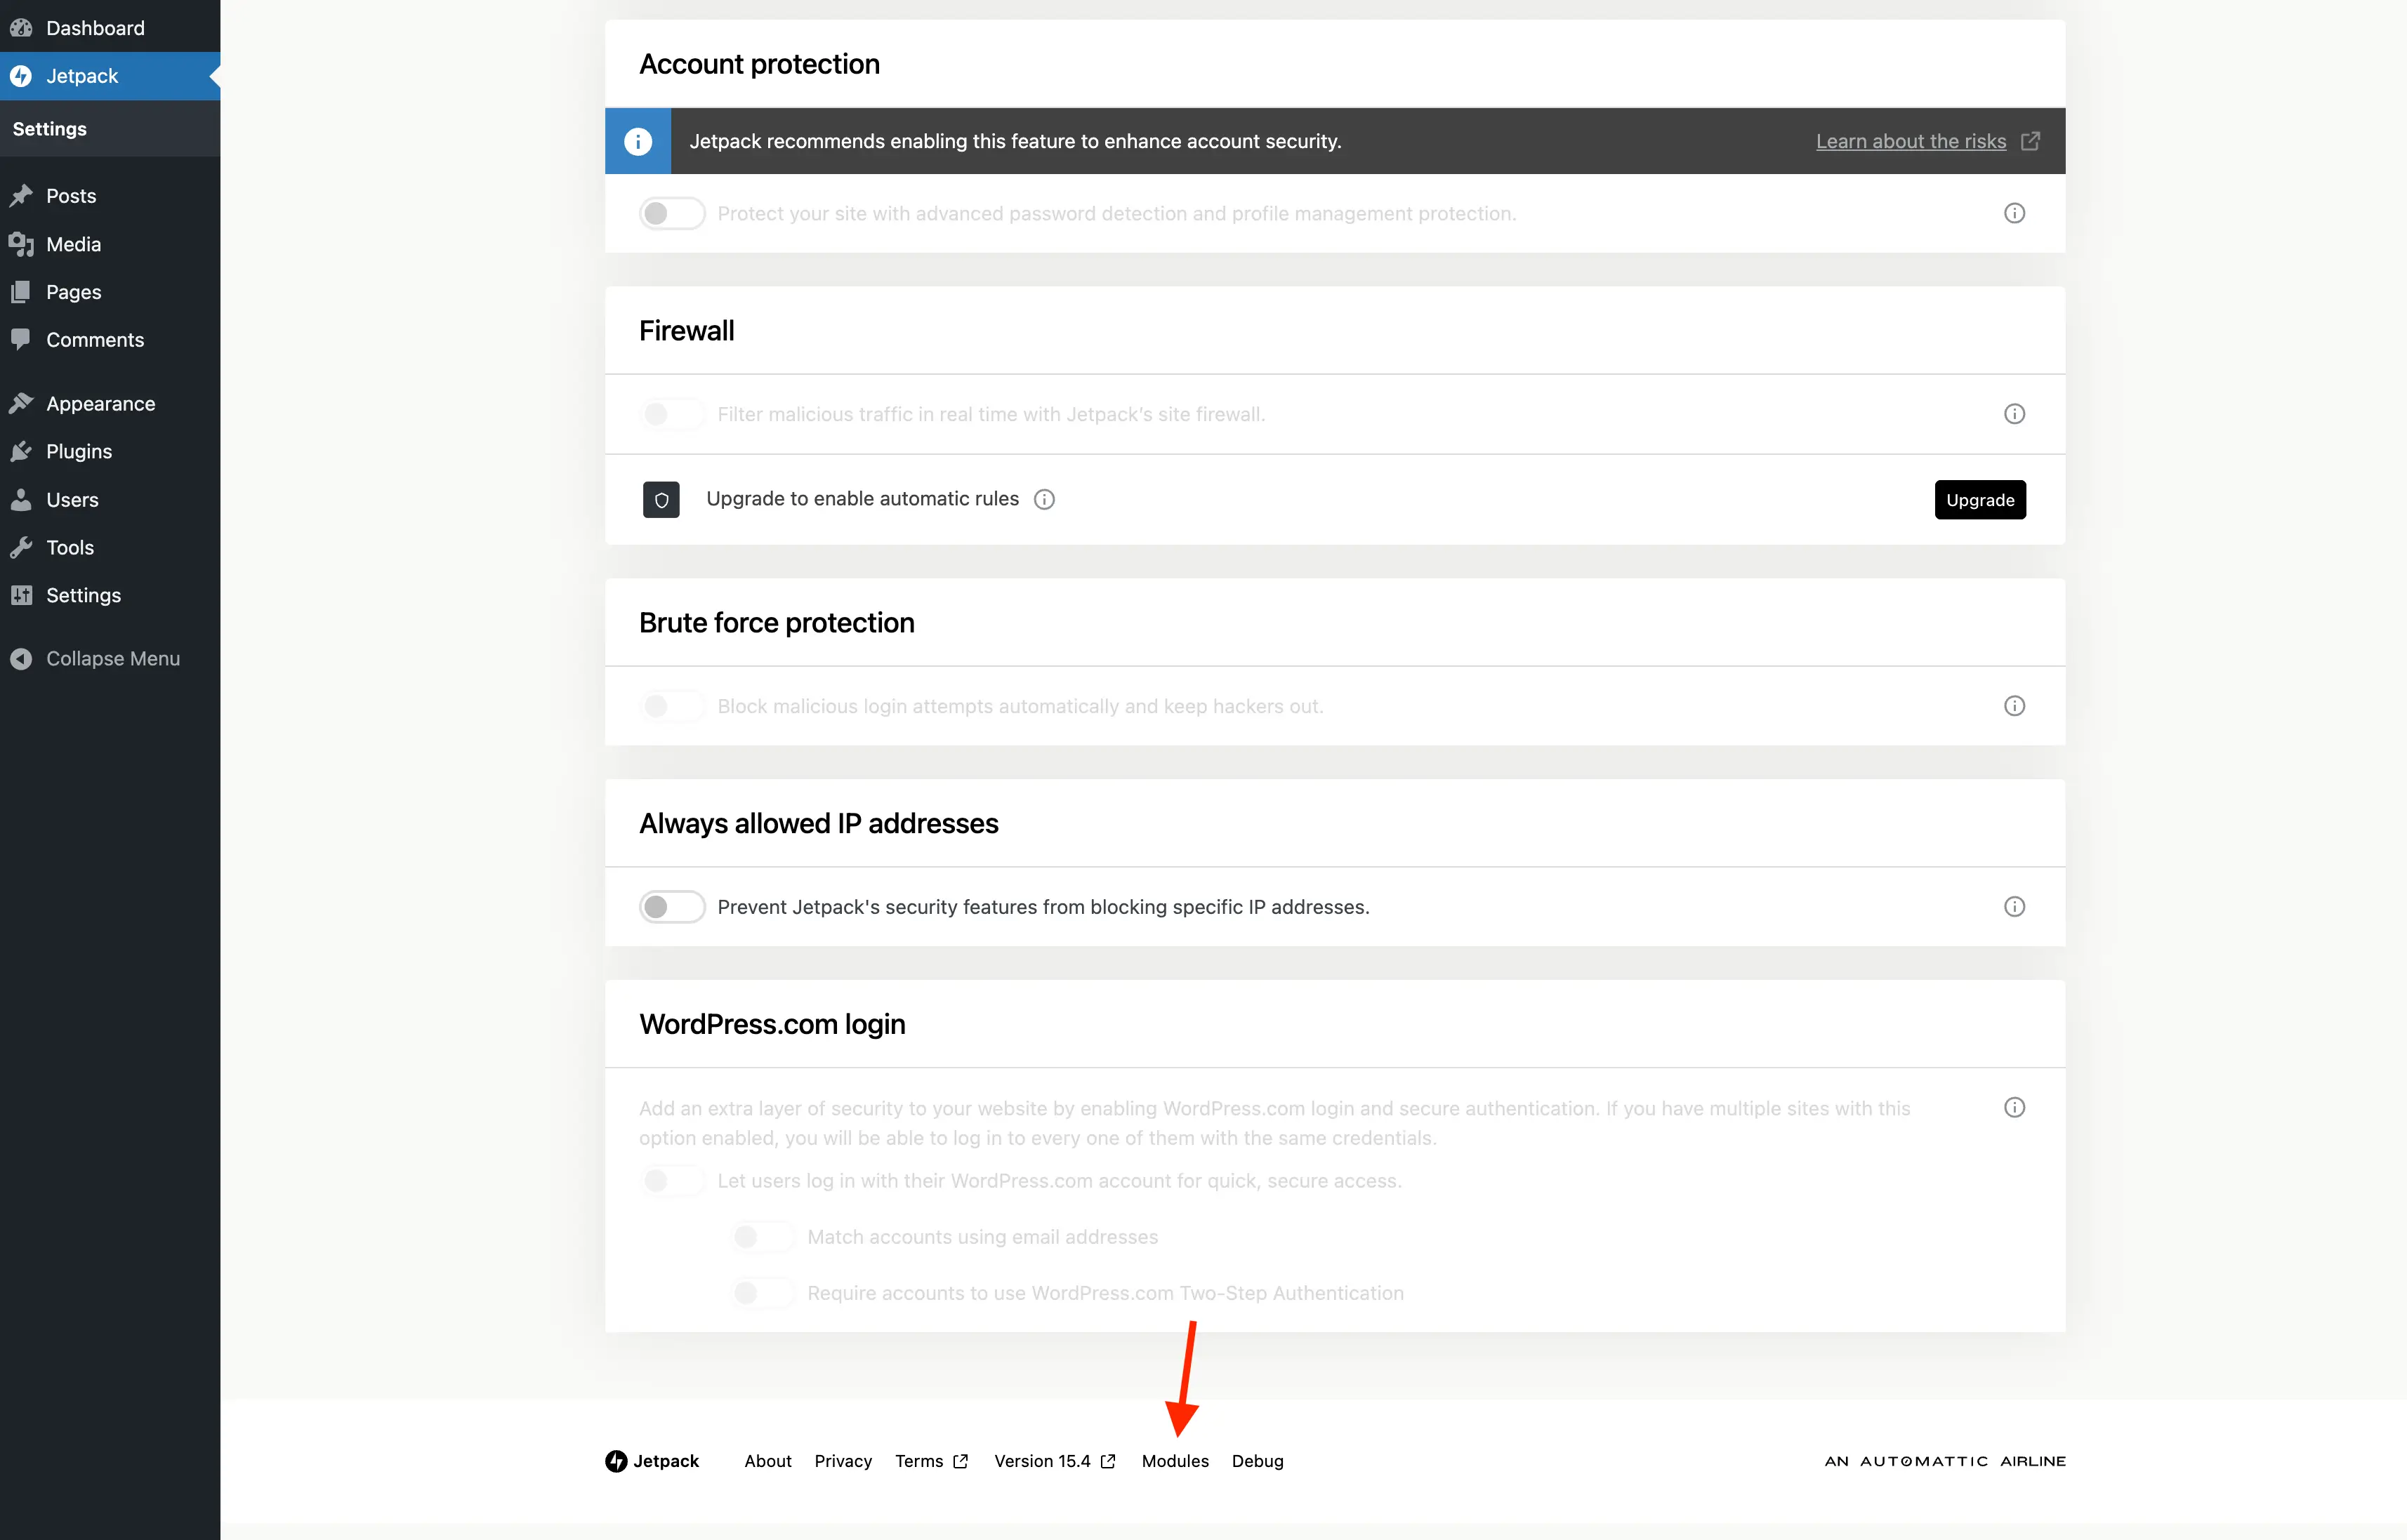
Task: Click the Upgrade button for automatic rules
Action: (x=1980, y=499)
